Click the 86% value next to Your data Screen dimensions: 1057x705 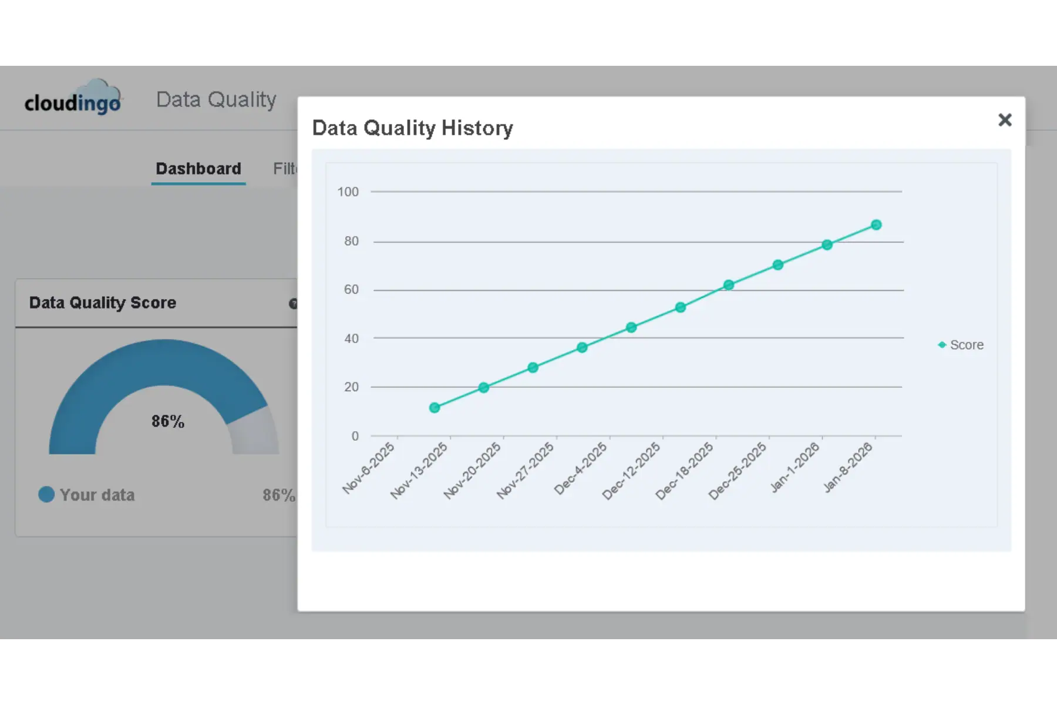click(x=279, y=495)
